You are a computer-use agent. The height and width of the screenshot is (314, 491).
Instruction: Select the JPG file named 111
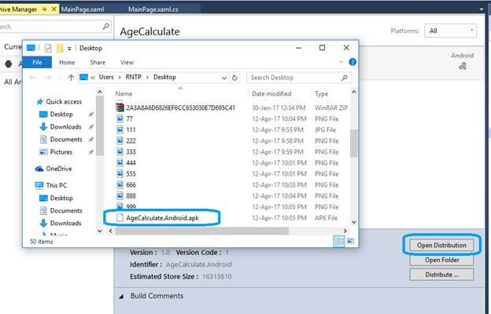point(126,130)
